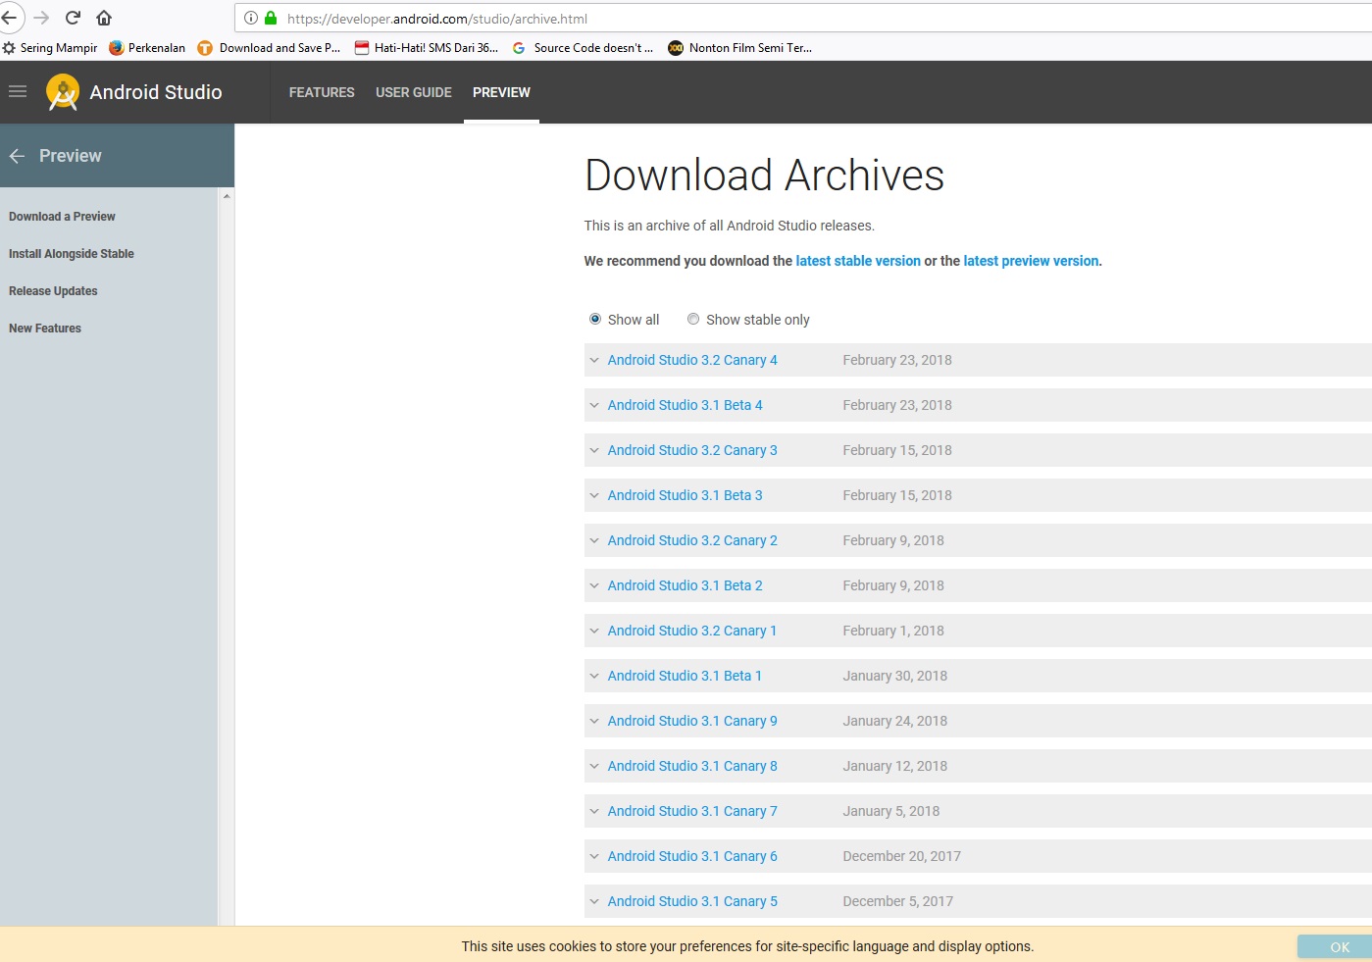Open Install Alongside Stable sidebar item
Screen dimensions: 1372x962
point(72,254)
